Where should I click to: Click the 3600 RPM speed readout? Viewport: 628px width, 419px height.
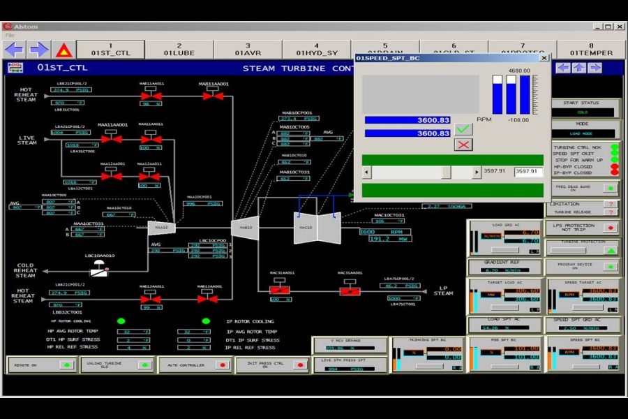385,232
